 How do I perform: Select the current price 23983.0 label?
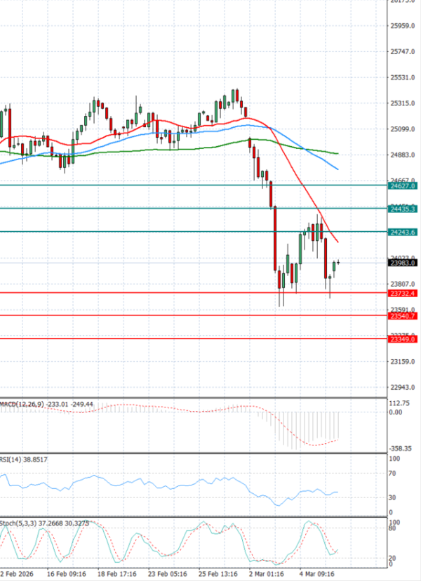tap(403, 263)
